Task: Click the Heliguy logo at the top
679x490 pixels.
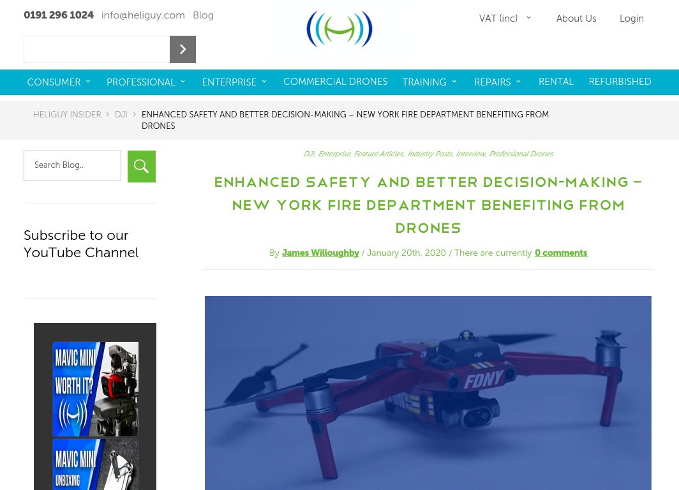Action: [339, 29]
